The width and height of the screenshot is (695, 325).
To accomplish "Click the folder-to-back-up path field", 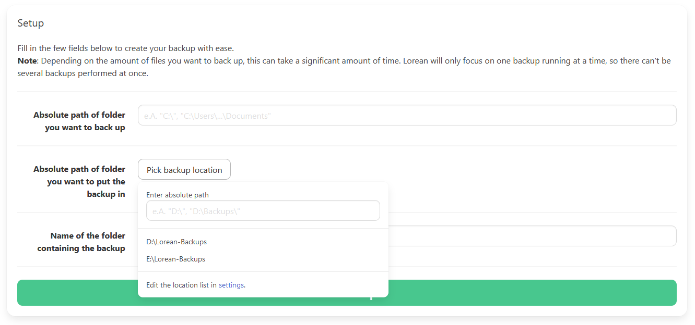I will coord(407,115).
